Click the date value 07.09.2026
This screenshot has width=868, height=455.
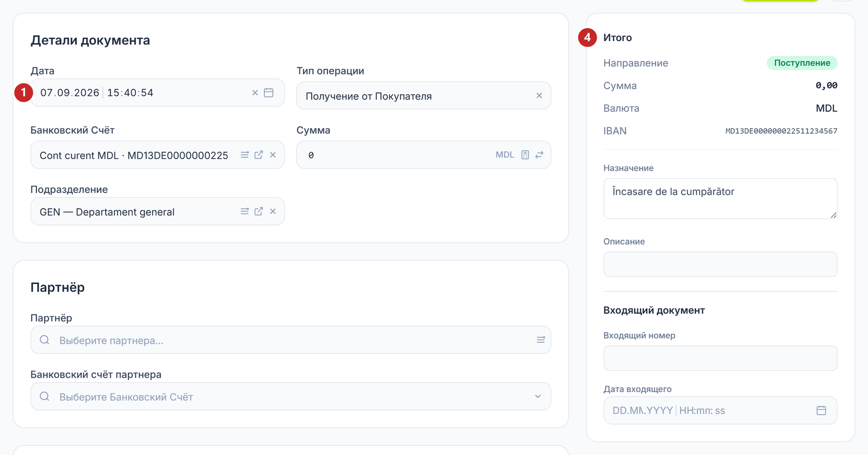(x=69, y=93)
